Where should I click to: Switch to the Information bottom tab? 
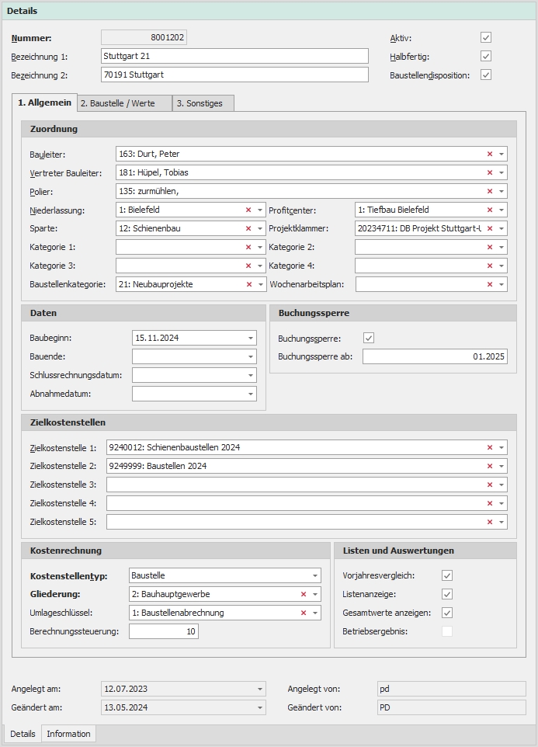(68, 734)
